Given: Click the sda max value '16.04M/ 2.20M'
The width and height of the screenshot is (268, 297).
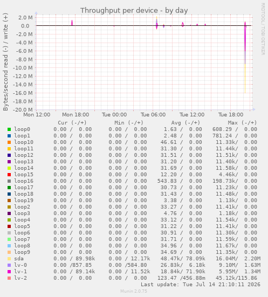Looking at the screenshot, I should tap(238, 259).
